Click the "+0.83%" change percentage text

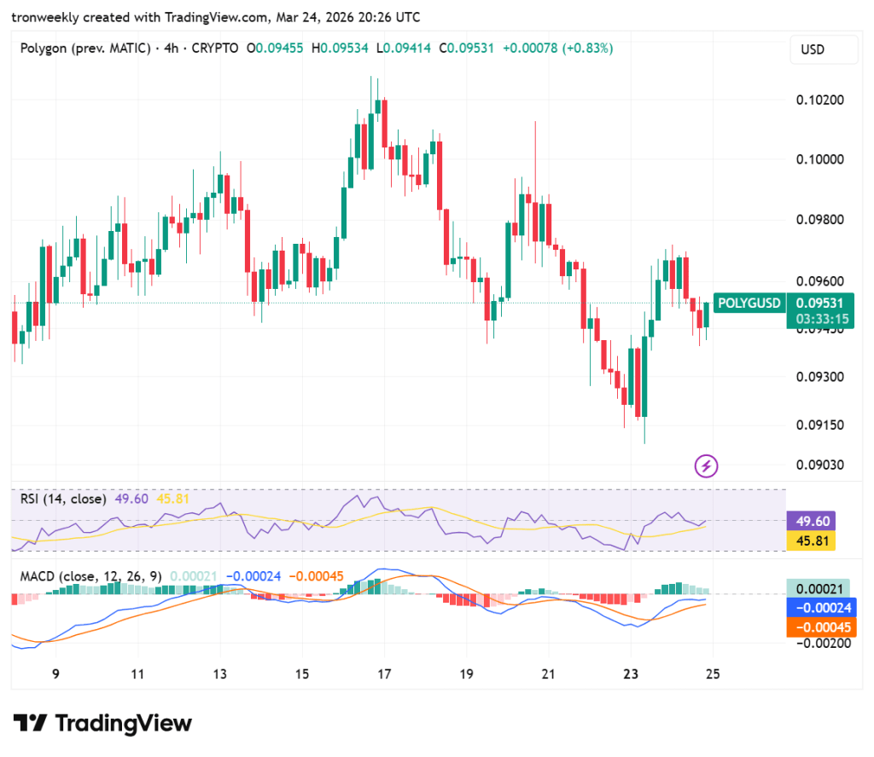tap(589, 49)
